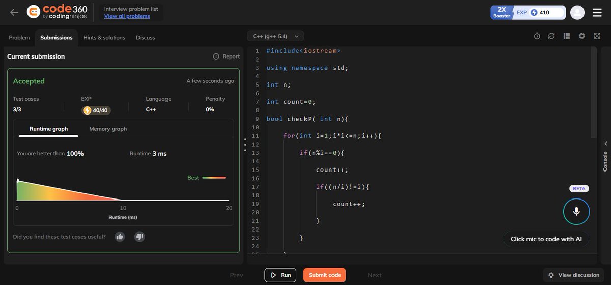The image size is (611, 285).
Task: Click the runtime graph peak marker
Action: click(x=18, y=180)
